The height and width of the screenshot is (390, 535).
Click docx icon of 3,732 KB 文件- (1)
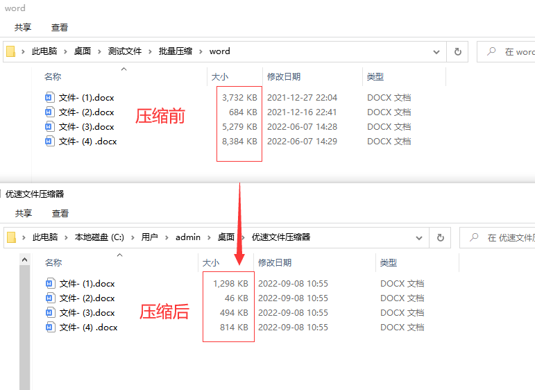pos(49,97)
